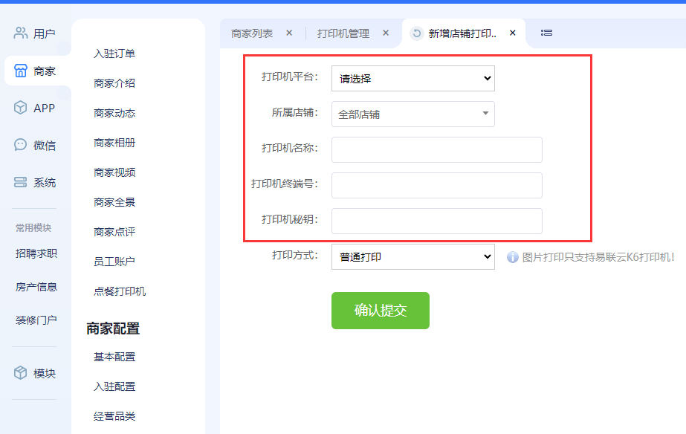
Task: Open 商家动态 in the submenu
Action: (x=114, y=113)
